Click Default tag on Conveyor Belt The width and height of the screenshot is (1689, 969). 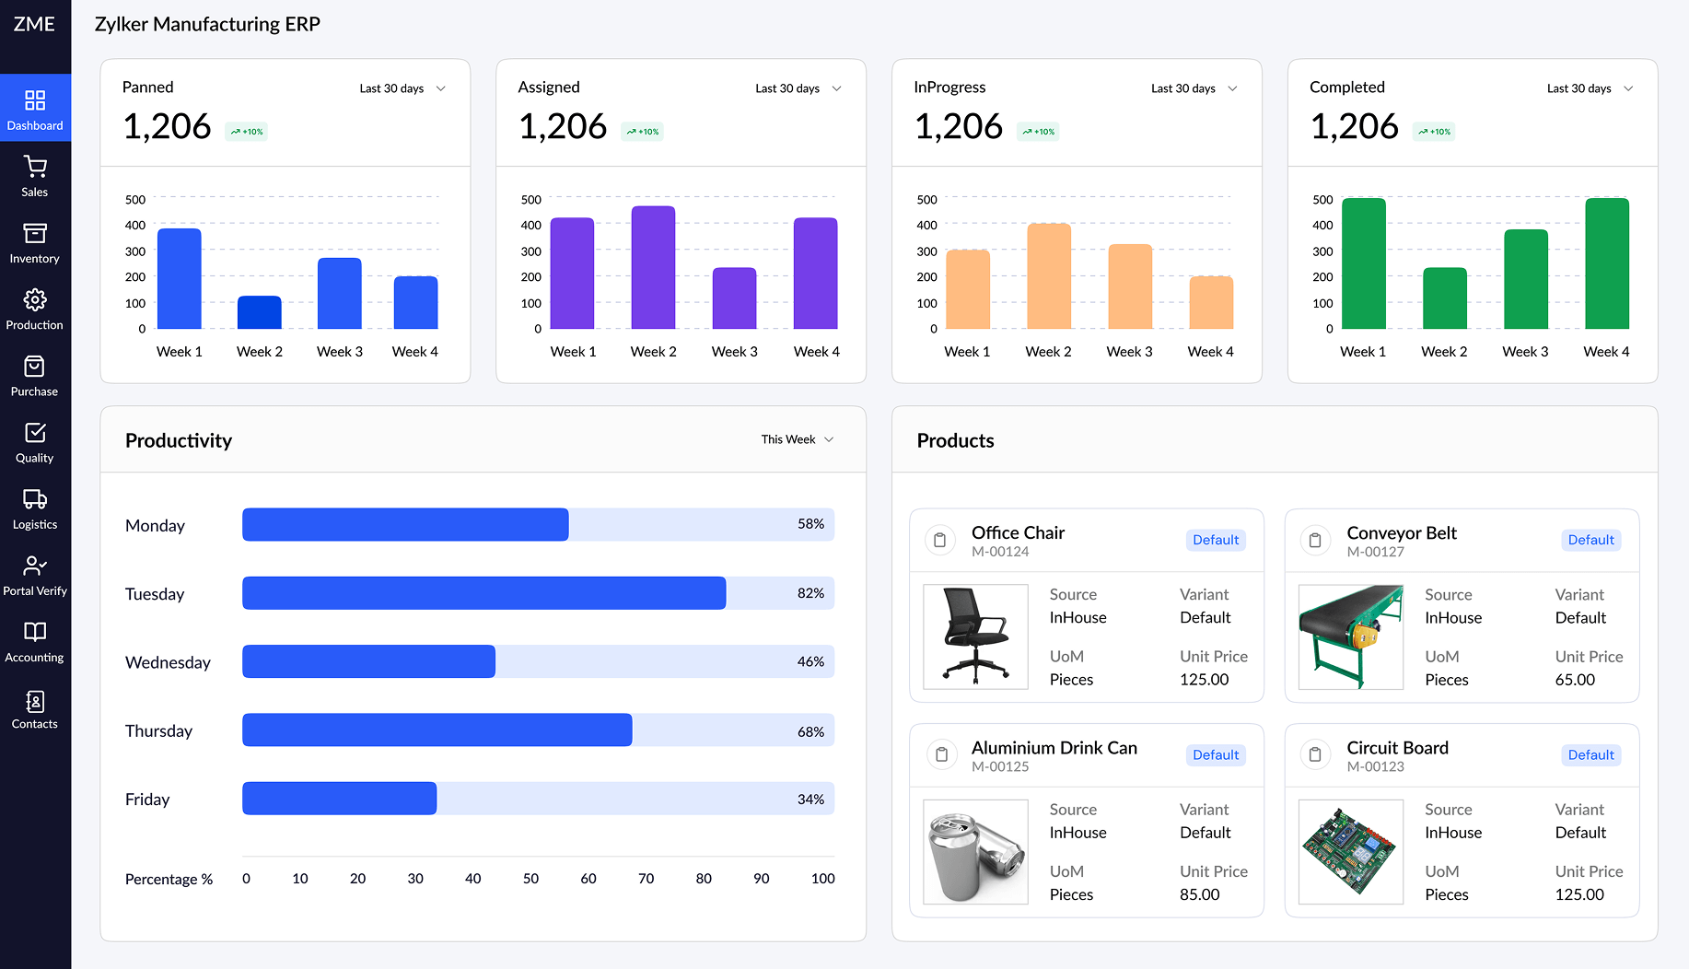click(1590, 541)
